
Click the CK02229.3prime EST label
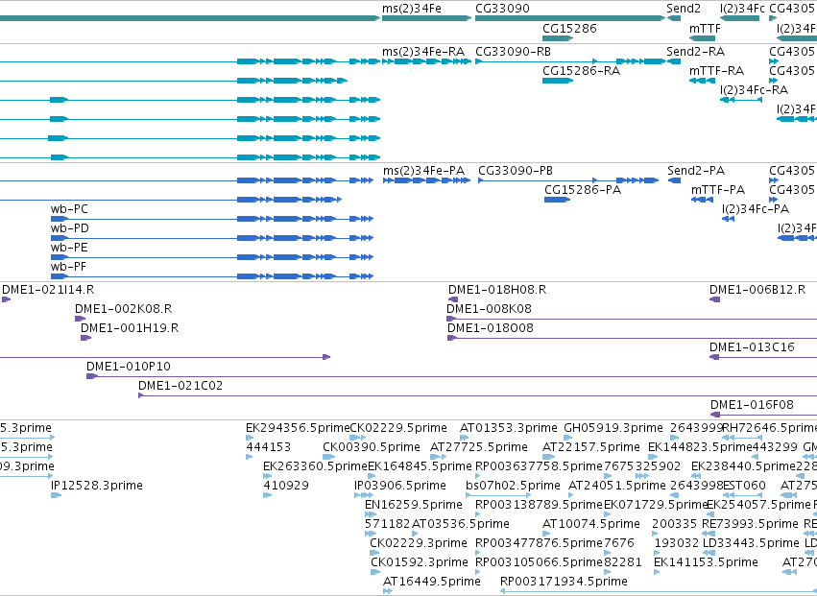(x=419, y=544)
